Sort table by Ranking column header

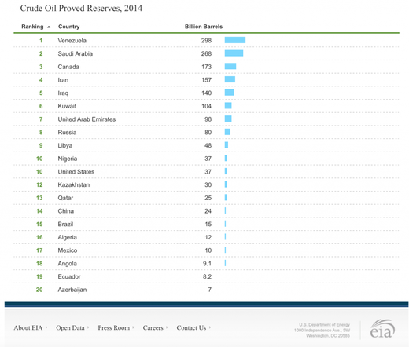coord(32,27)
